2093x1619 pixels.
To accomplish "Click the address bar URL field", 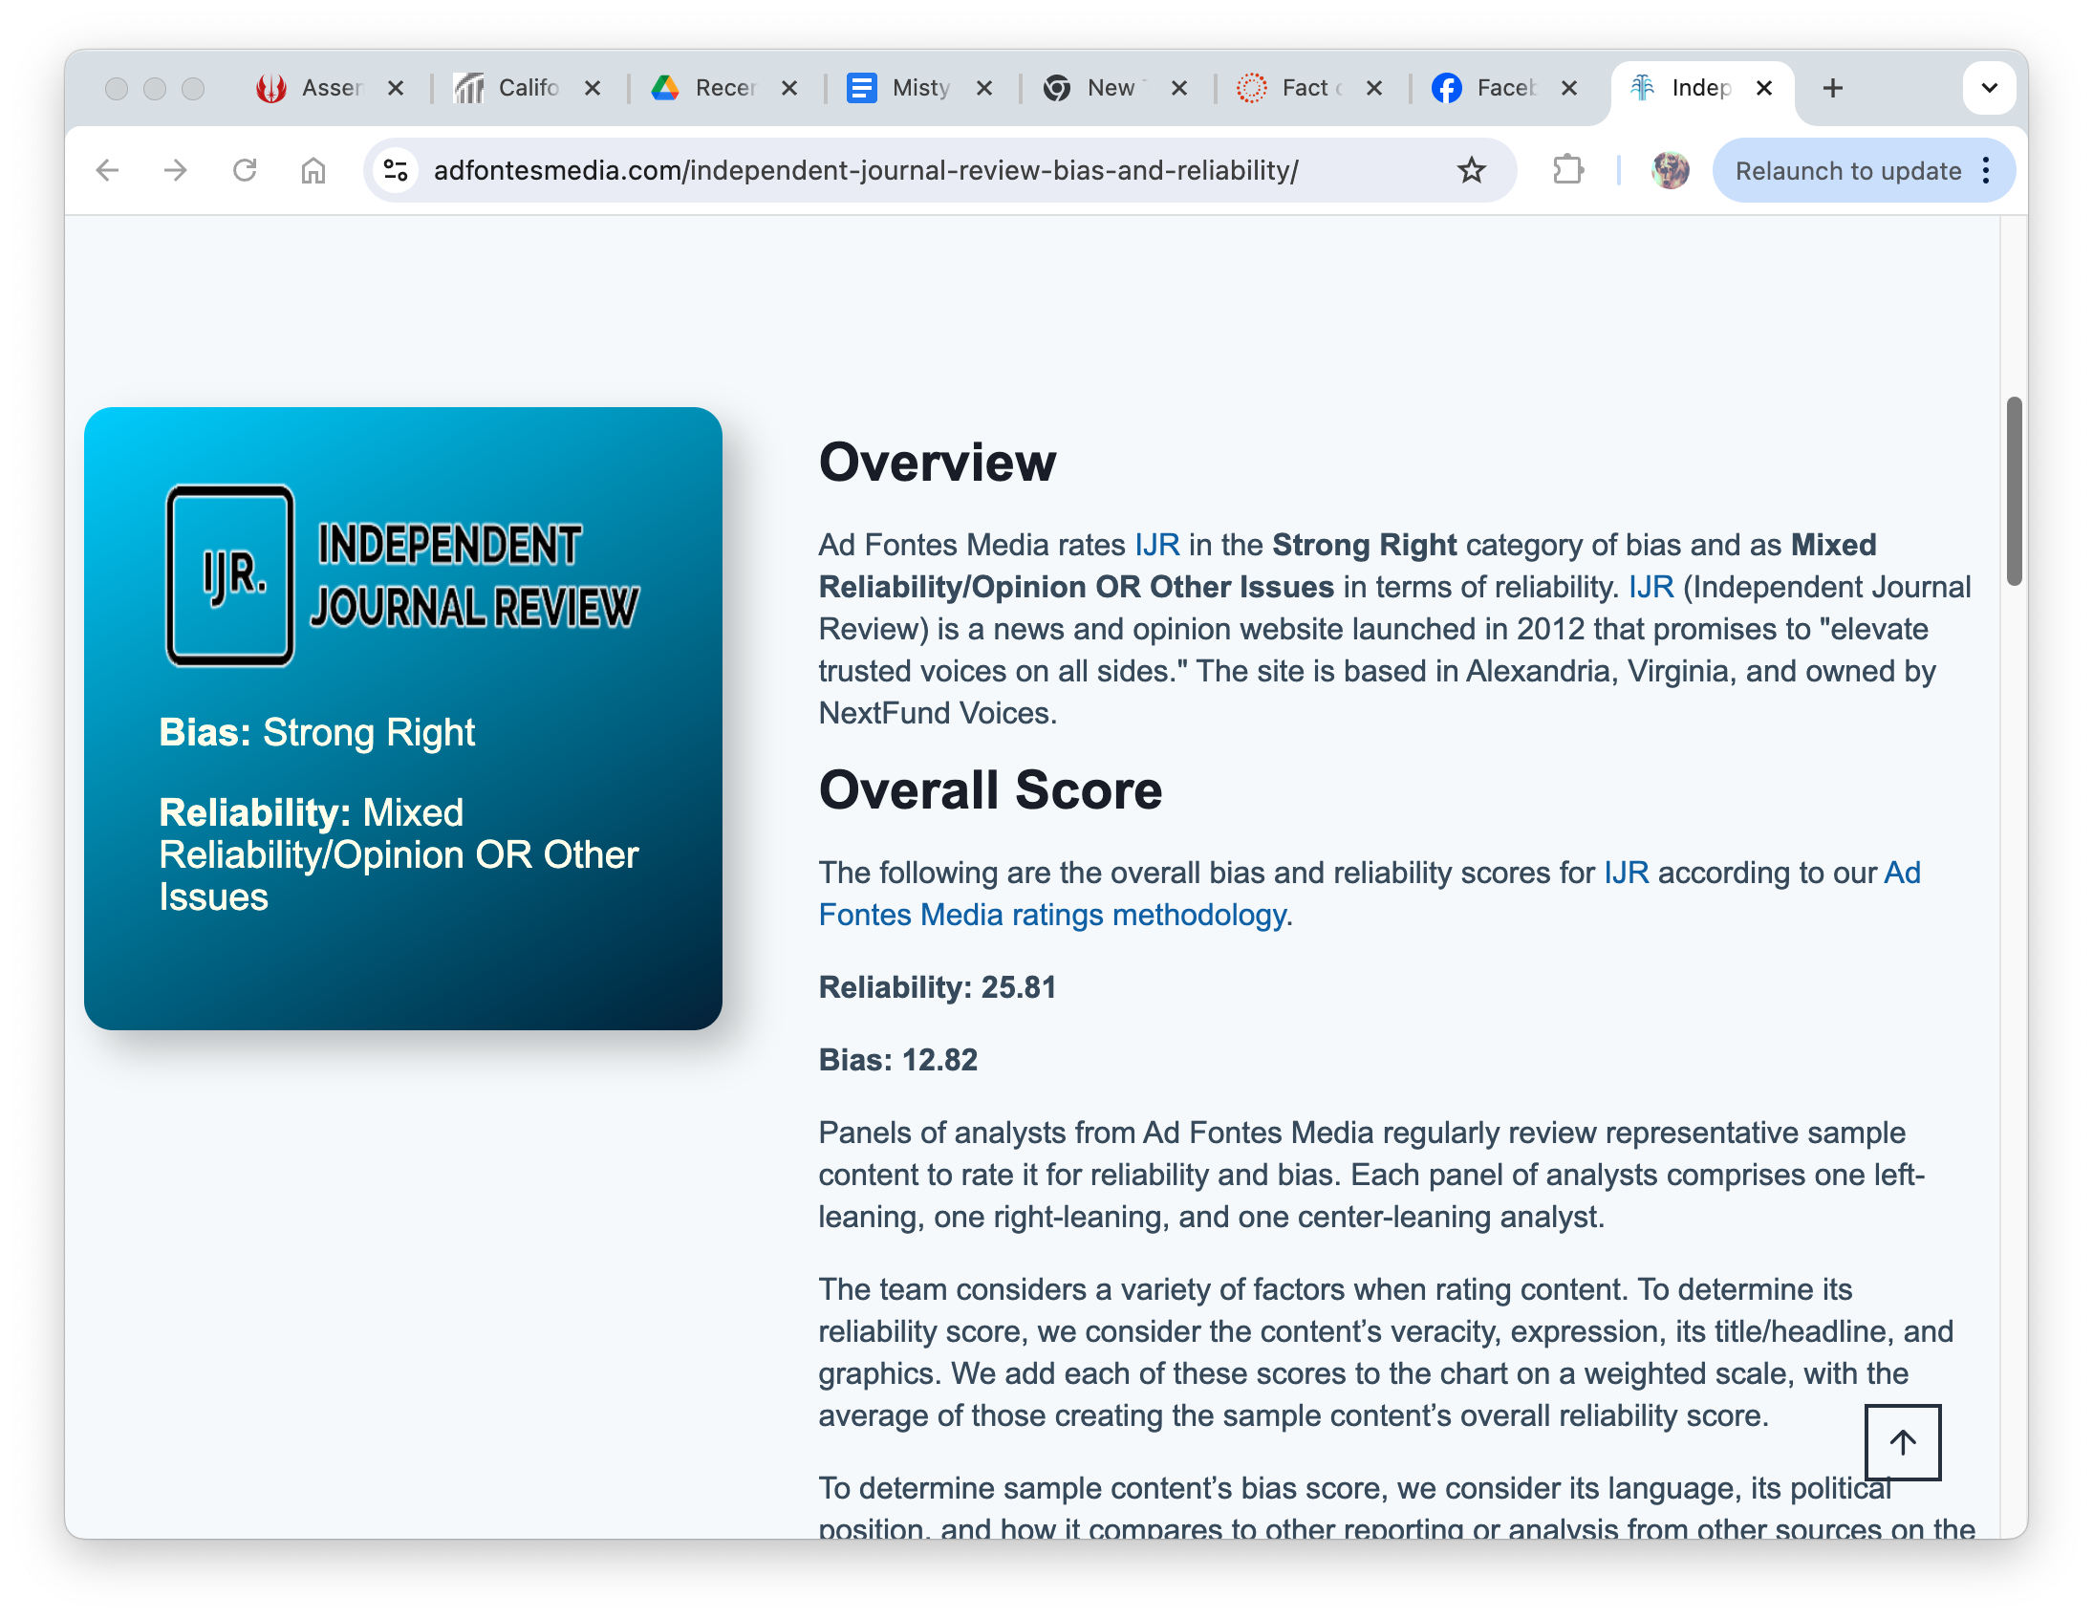I will coord(865,171).
